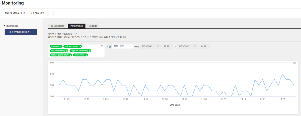Open the To date calendar icon
Viewport: 301px width, 116px height.
coord(195,47)
